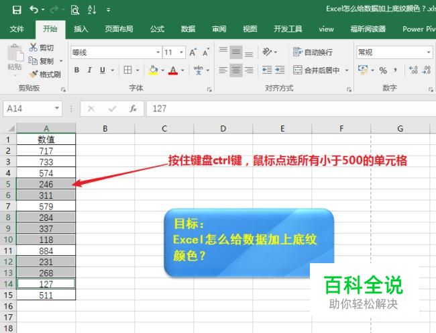
Task: Switch to the Developer (开发工具) tab
Action: [x=288, y=29]
